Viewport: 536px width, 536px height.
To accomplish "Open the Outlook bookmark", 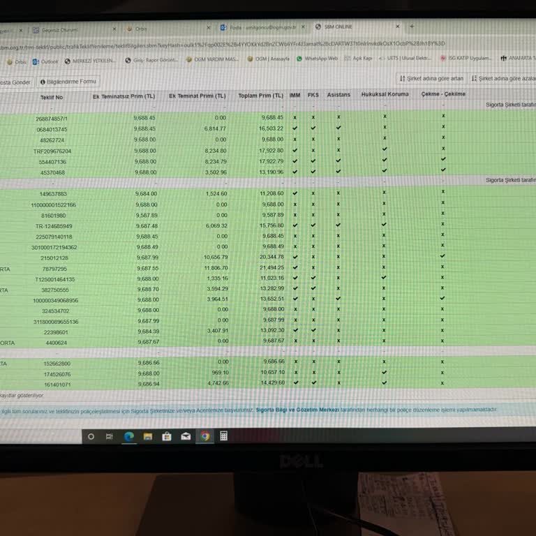I will (45, 61).
